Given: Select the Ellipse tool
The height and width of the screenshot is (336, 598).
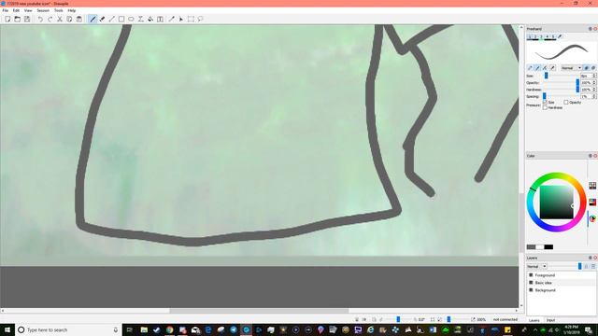Looking at the screenshot, I should [x=131, y=19].
